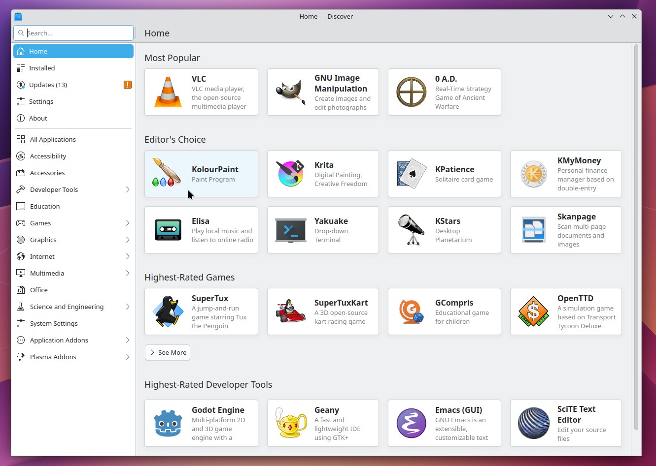Click the vertical scrollbar on the right
656x466 pixels.
pos(636,236)
